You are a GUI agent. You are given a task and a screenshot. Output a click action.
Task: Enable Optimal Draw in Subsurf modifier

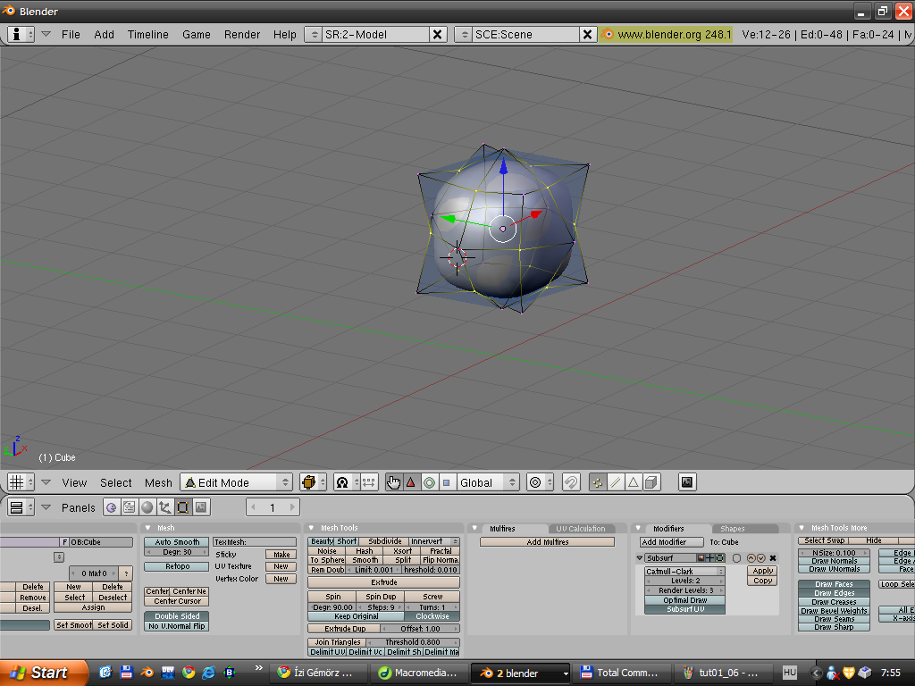tap(685, 600)
